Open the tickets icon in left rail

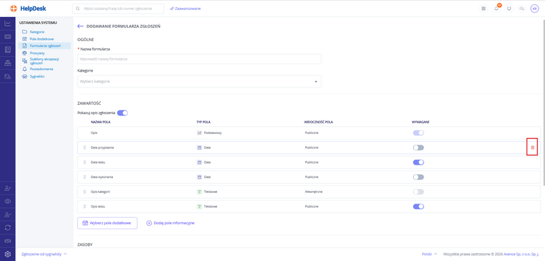[x=8, y=36]
